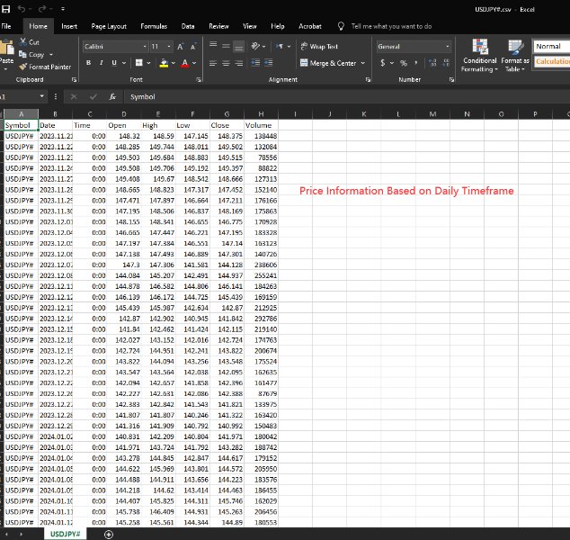Click the Tell me search box
Image resolution: width=570 pixels, height=540 pixels.
pyautogui.click(x=390, y=27)
